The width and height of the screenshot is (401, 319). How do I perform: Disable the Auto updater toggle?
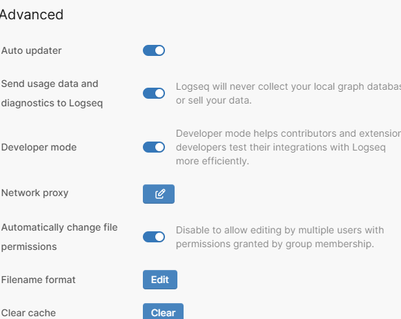pos(154,50)
